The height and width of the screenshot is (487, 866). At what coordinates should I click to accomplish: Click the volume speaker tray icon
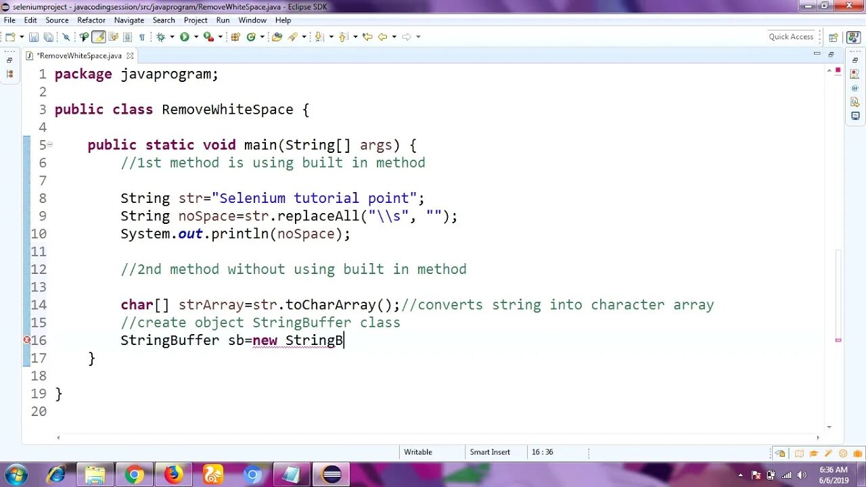(x=801, y=475)
